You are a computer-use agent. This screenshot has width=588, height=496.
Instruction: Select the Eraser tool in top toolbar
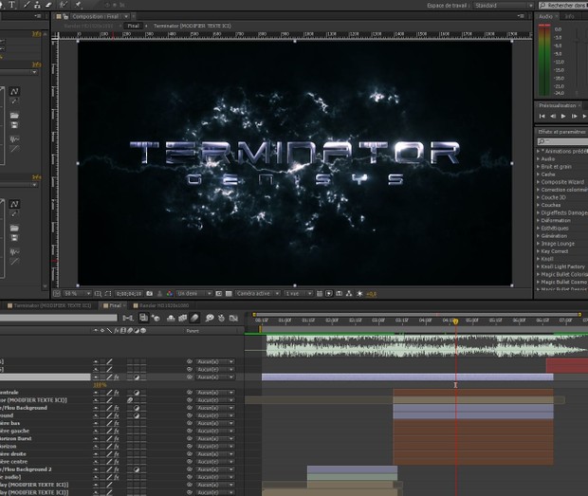tap(48, 5)
